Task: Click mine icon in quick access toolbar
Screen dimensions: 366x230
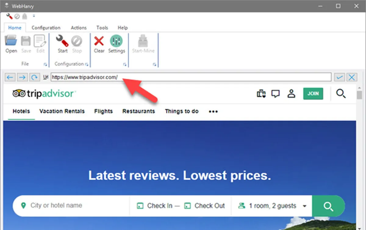Action: click(24, 16)
